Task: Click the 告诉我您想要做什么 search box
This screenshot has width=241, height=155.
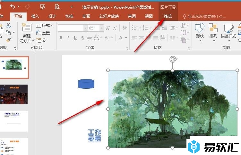Action: (204, 16)
